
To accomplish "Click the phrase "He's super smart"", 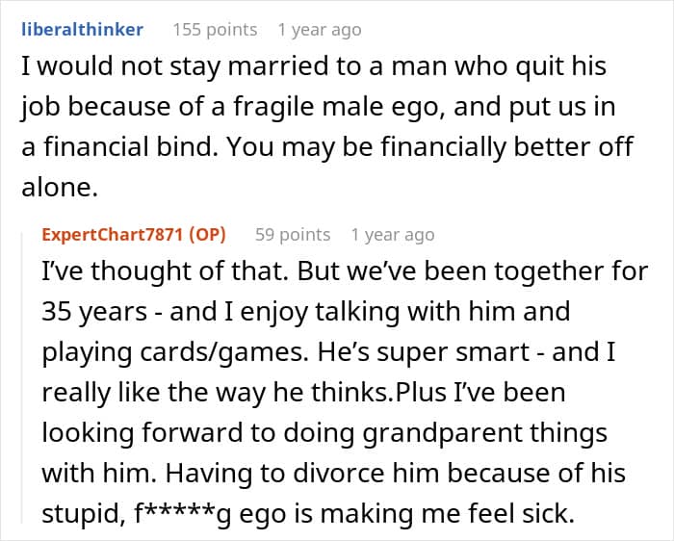I will (447, 352).
